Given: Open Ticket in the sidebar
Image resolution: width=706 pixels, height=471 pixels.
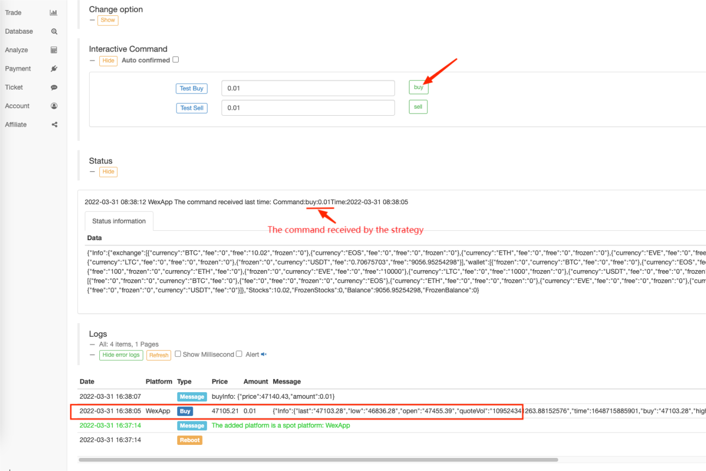Looking at the screenshot, I should click(14, 87).
